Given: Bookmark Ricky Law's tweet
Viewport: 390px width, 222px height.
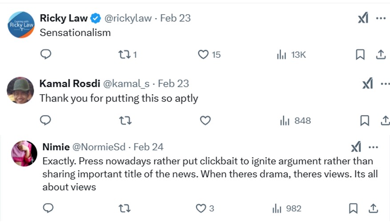Looking at the screenshot, I should 360,55.
